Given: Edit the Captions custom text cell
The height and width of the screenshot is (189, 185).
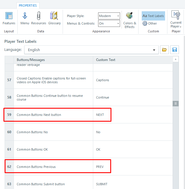Looking at the screenshot, I should (133, 80).
